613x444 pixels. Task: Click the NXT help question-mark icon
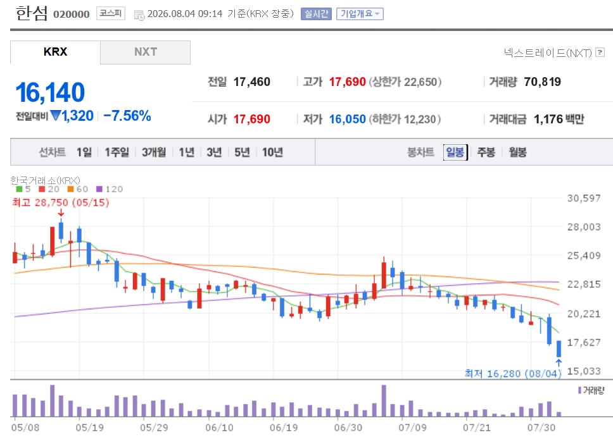[x=600, y=52]
